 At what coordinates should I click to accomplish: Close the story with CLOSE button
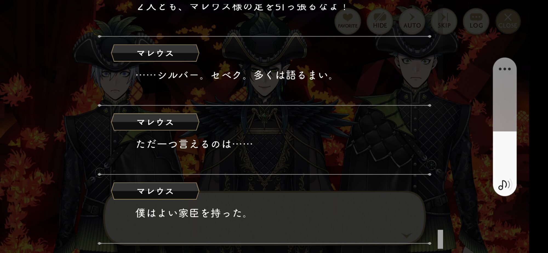(508, 21)
